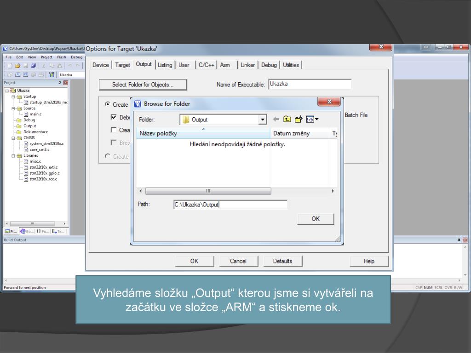Select the Create Library radio button

(x=107, y=156)
